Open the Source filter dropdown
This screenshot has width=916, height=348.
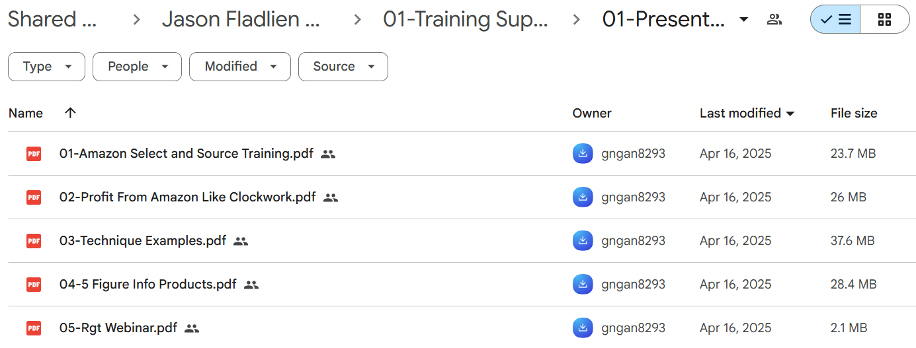click(343, 67)
